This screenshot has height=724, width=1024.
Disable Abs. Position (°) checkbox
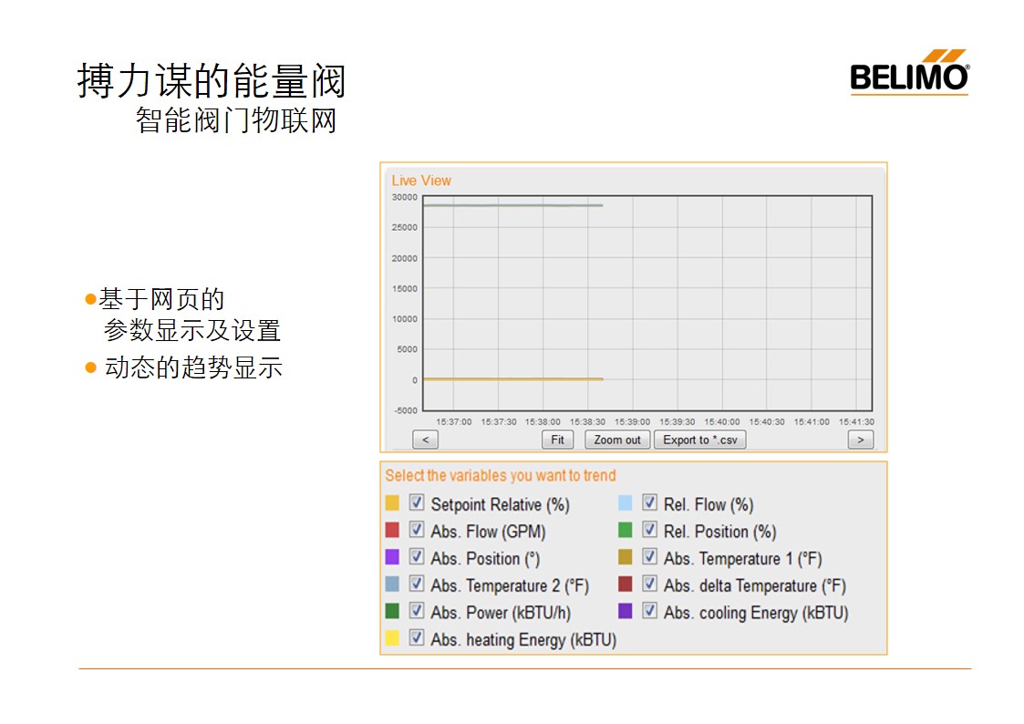click(x=417, y=556)
